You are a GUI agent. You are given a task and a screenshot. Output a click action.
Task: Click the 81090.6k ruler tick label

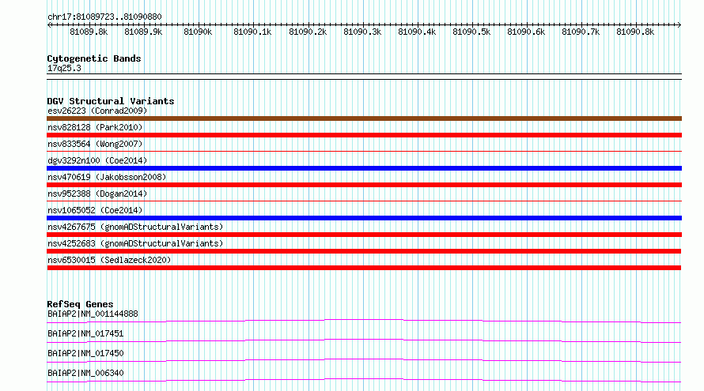(x=526, y=32)
